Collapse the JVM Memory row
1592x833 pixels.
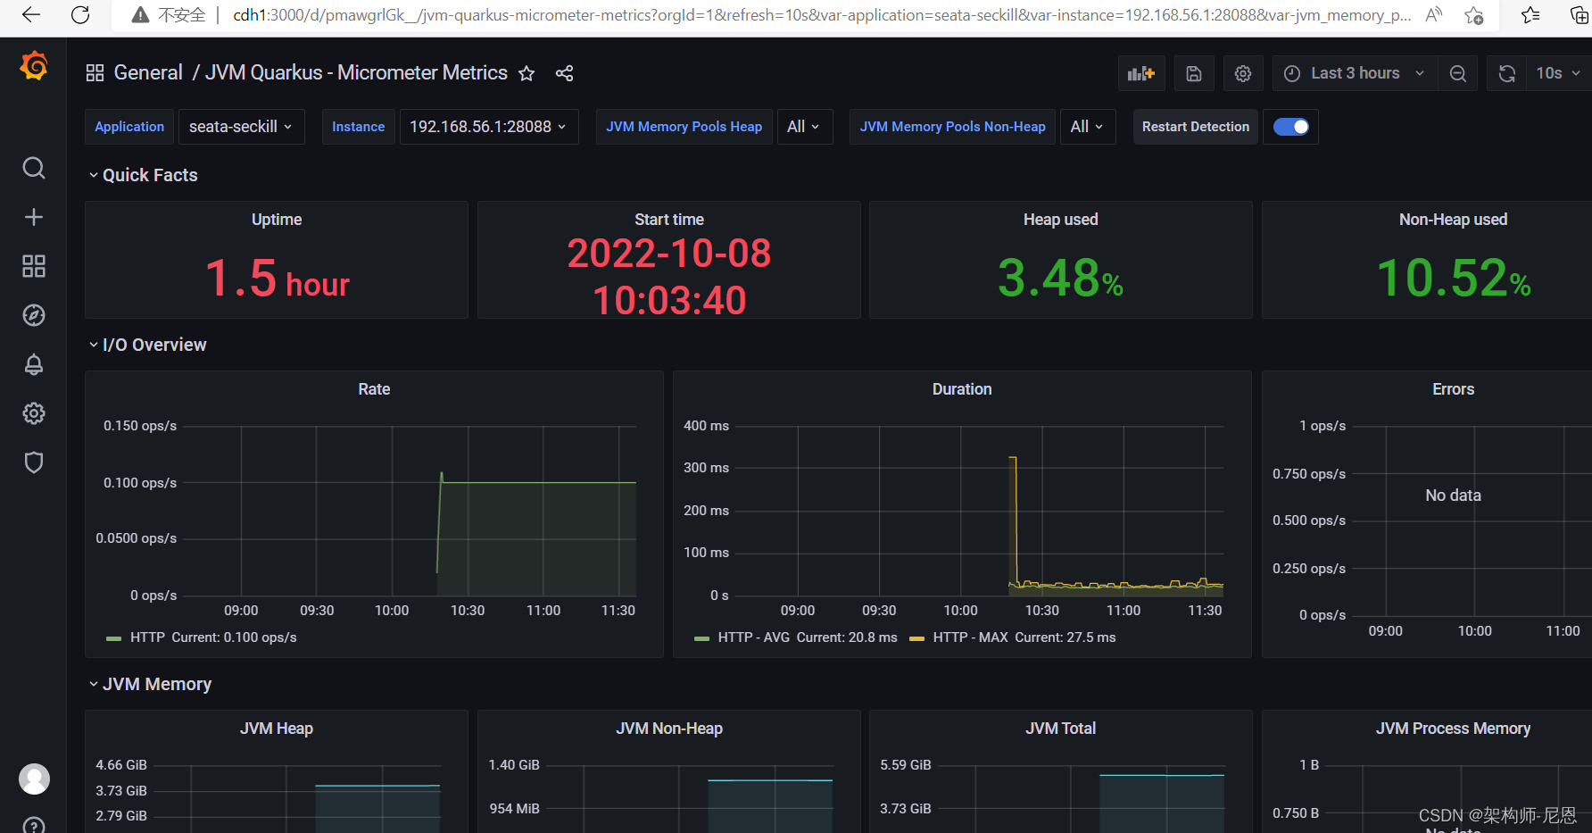(150, 684)
